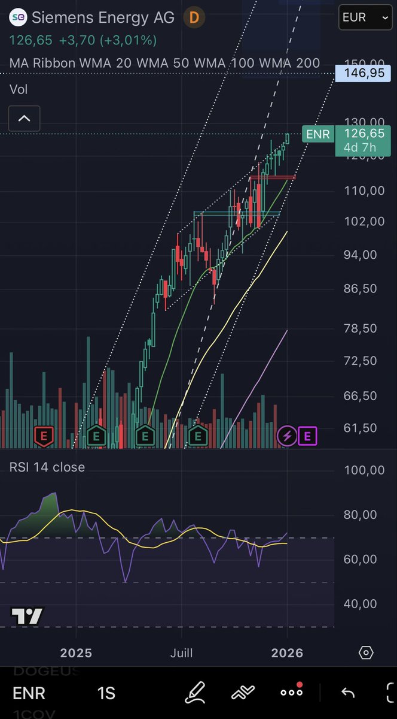Viewport: 397px width, 719px height.
Task: Open the indicators icon in the bottom bar
Action: [x=243, y=693]
